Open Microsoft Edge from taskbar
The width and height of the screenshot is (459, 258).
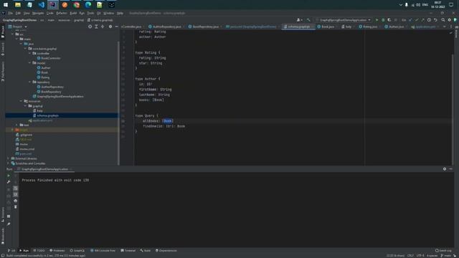pos(88,5)
